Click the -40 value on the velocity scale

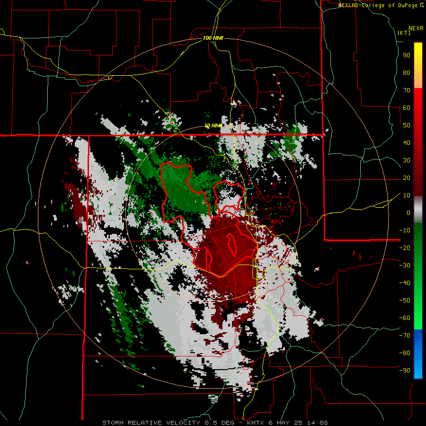point(405,283)
